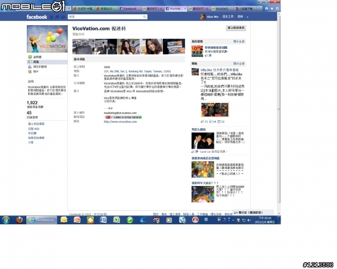Open the green round taskbar icon
Viewport: 337px width, 269px height.
click(x=130, y=220)
